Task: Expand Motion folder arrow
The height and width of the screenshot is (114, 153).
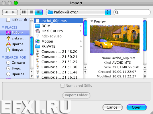Action: click(81, 41)
